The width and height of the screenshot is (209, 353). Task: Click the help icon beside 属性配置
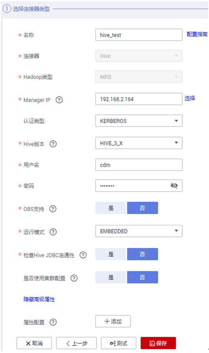point(53,322)
